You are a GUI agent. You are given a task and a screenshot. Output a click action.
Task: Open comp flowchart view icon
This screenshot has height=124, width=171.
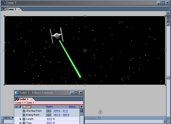coord(168,21)
